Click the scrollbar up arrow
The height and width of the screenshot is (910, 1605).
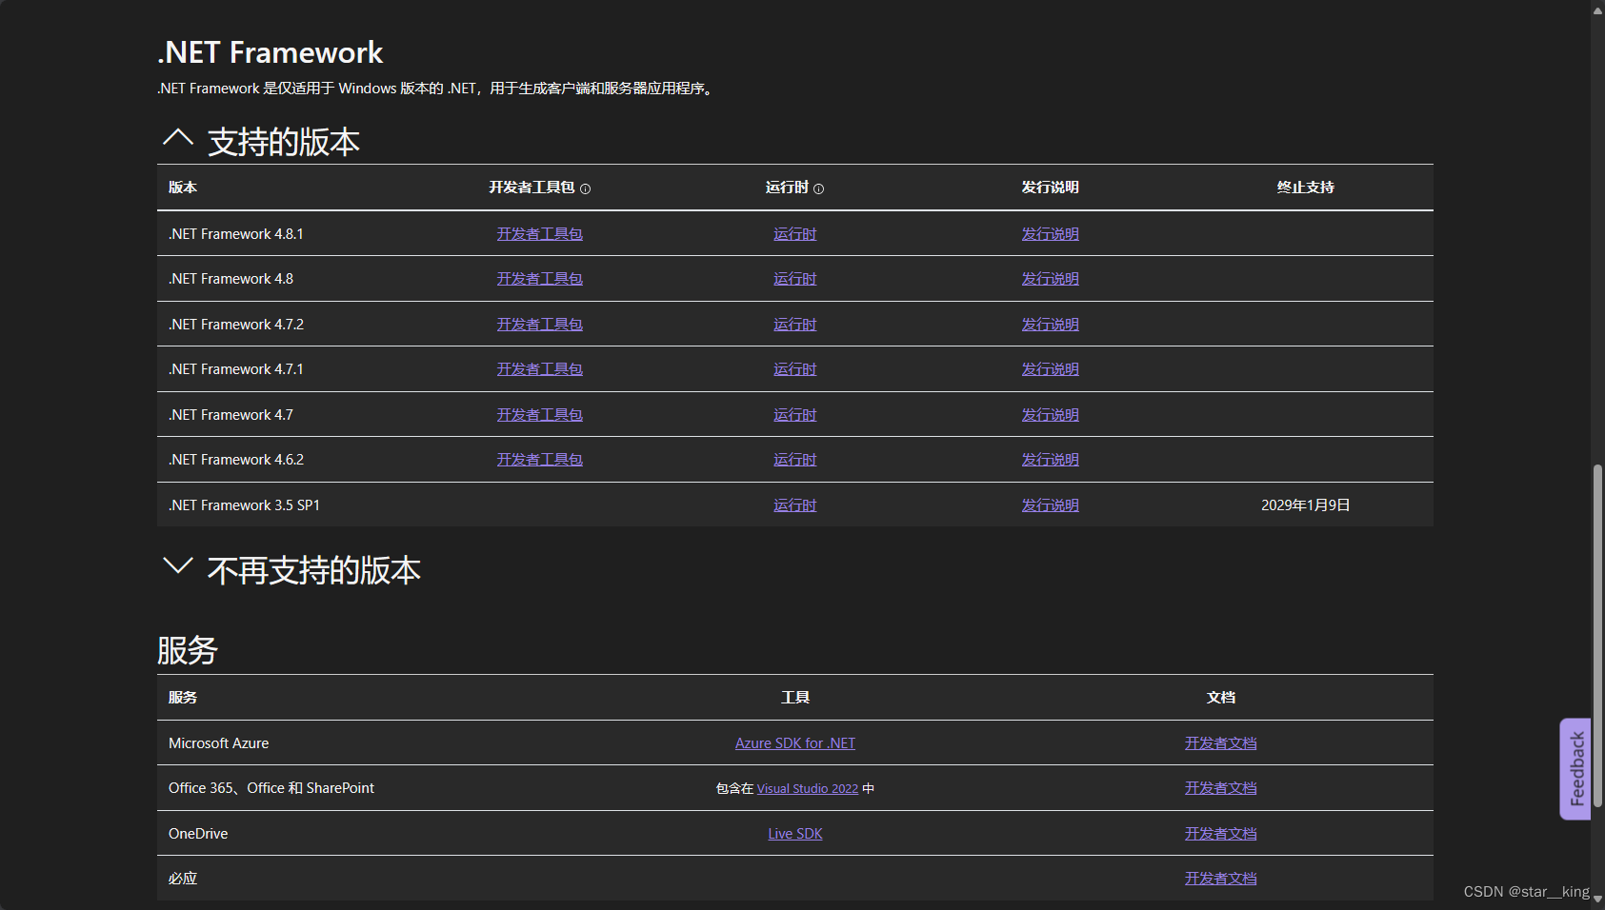coord(1597,10)
